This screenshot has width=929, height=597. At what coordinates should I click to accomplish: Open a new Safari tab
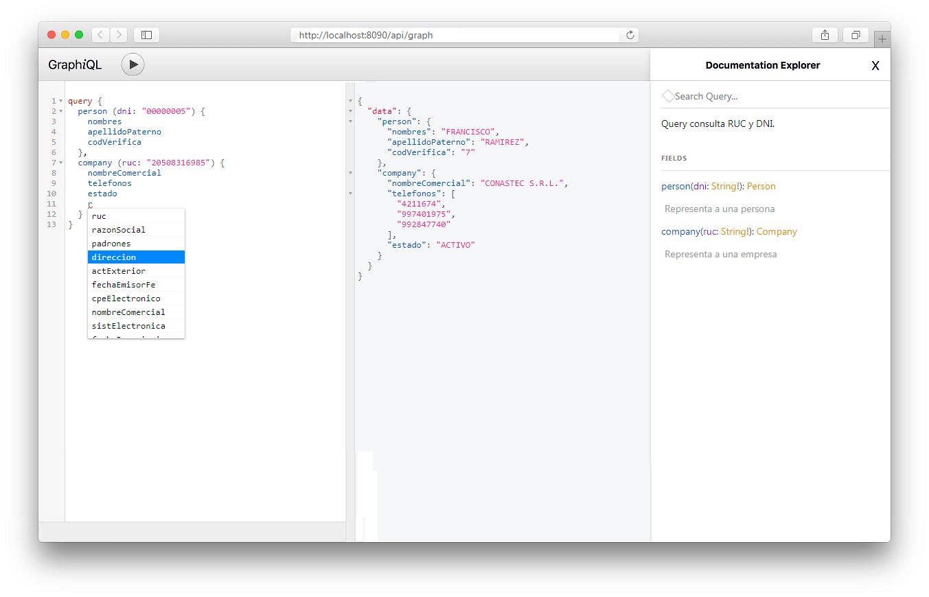882,40
